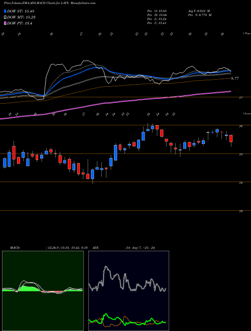The height and width of the screenshot is (331, 251).
Task: Open the MACD histogram chart panel
Action: [x=43, y=291]
